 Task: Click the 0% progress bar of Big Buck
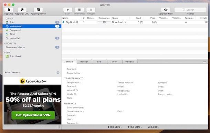[x=104, y=22]
